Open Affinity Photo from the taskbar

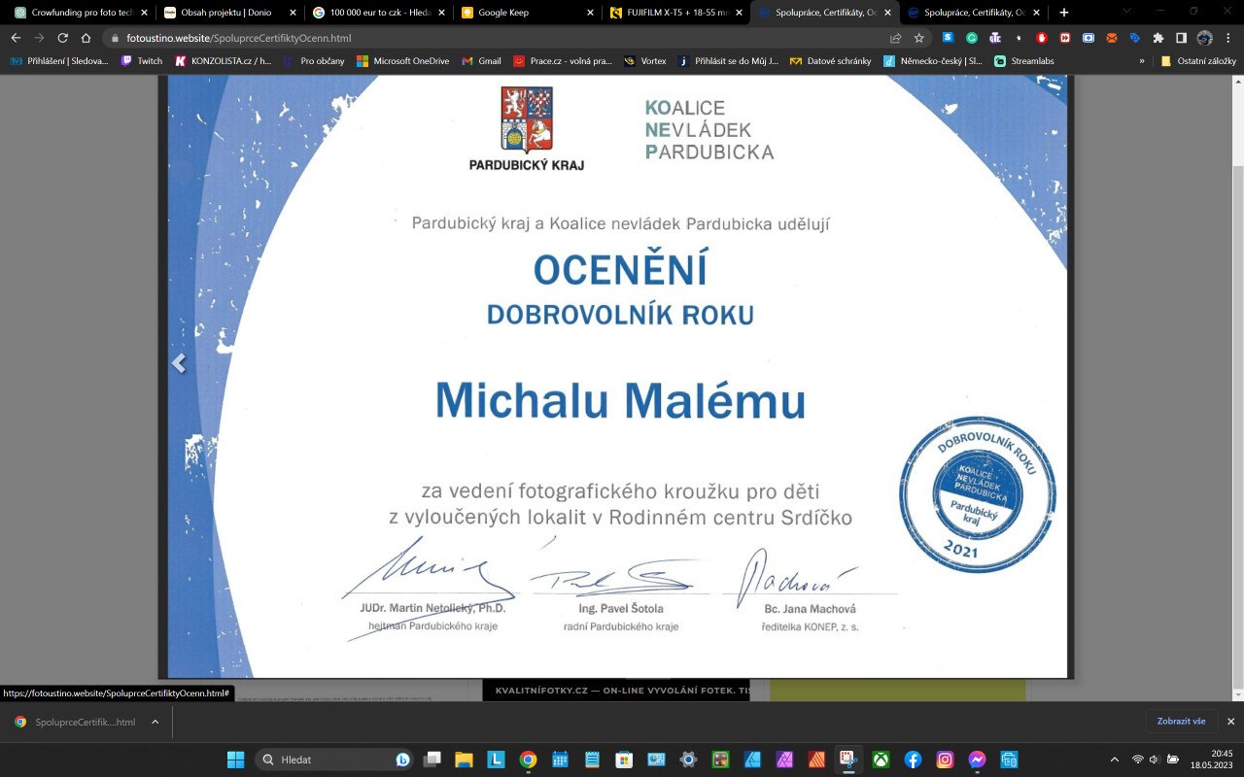point(784,760)
